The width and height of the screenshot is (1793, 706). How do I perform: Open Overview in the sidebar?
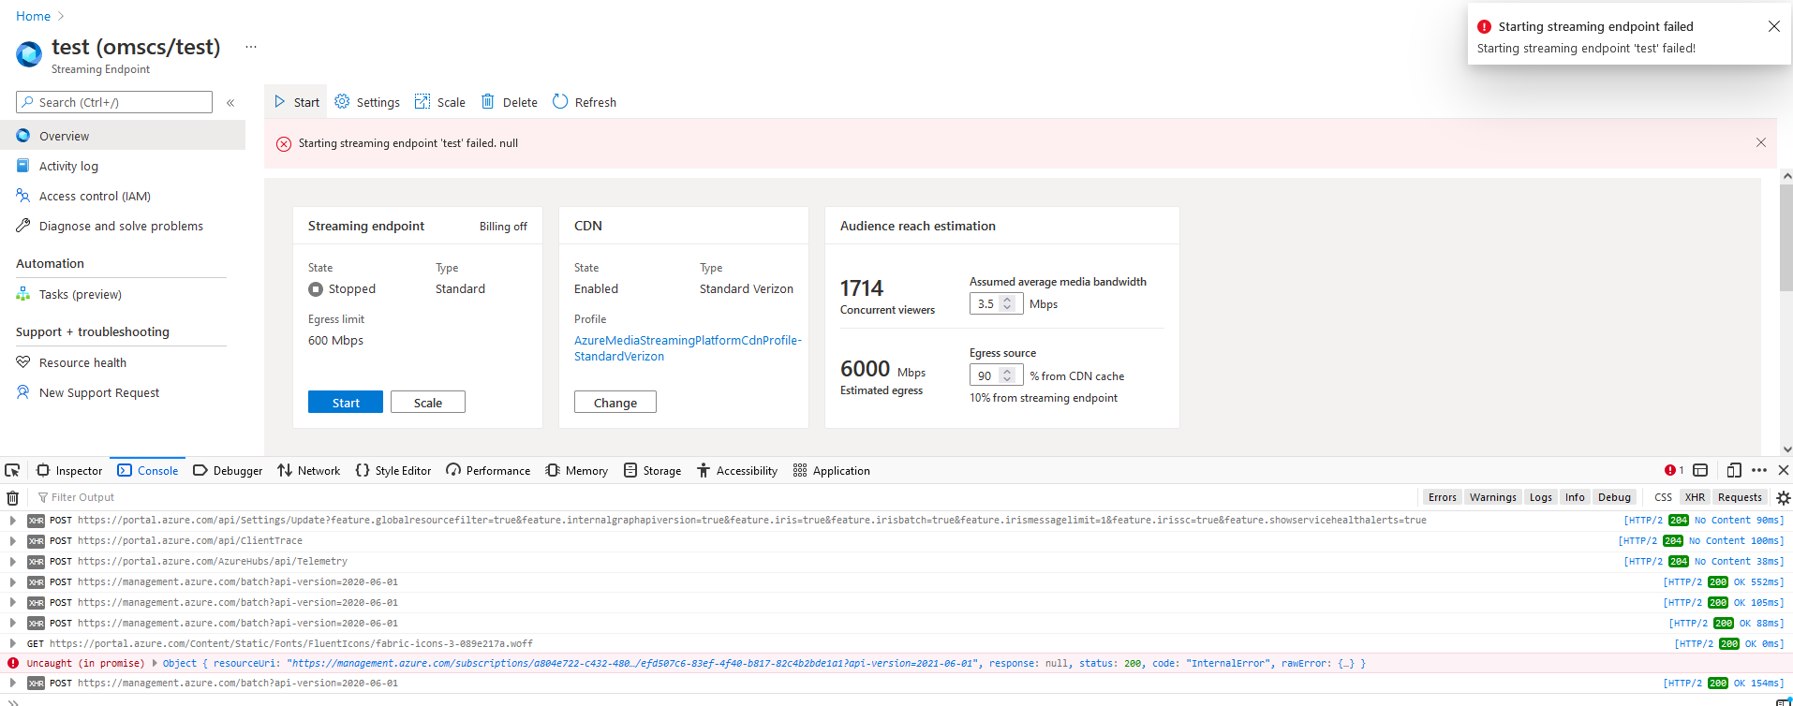tap(123, 136)
